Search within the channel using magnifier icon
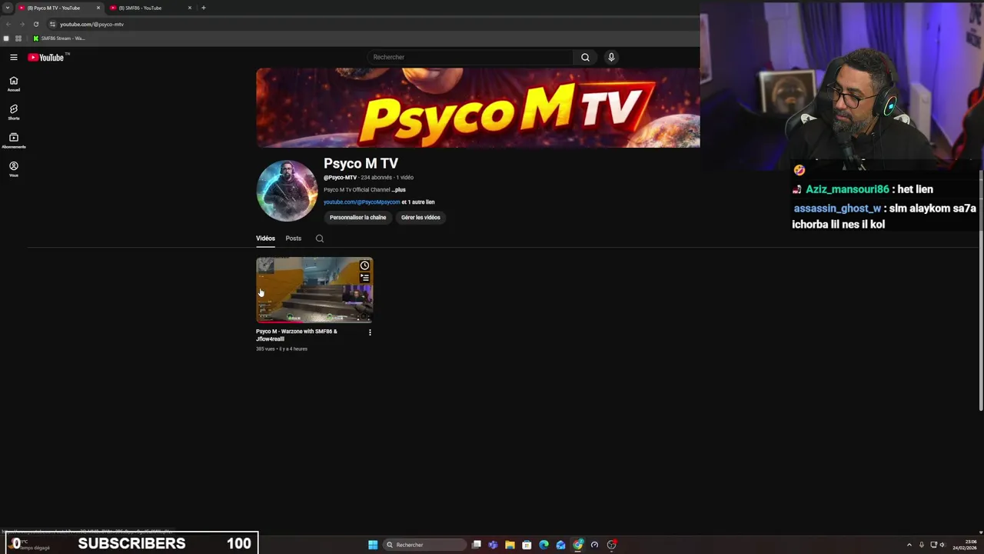The width and height of the screenshot is (984, 554). click(x=320, y=239)
